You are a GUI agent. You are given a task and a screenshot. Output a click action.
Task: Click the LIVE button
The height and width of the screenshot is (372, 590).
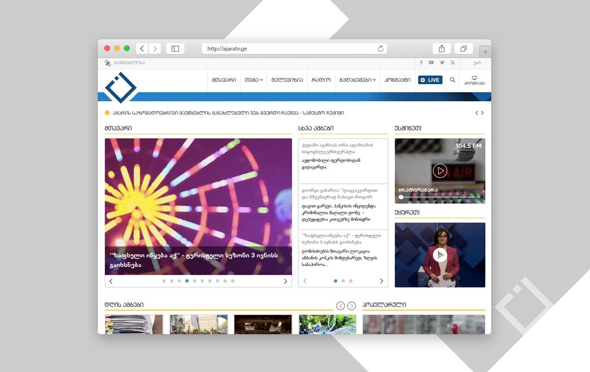[x=430, y=80]
